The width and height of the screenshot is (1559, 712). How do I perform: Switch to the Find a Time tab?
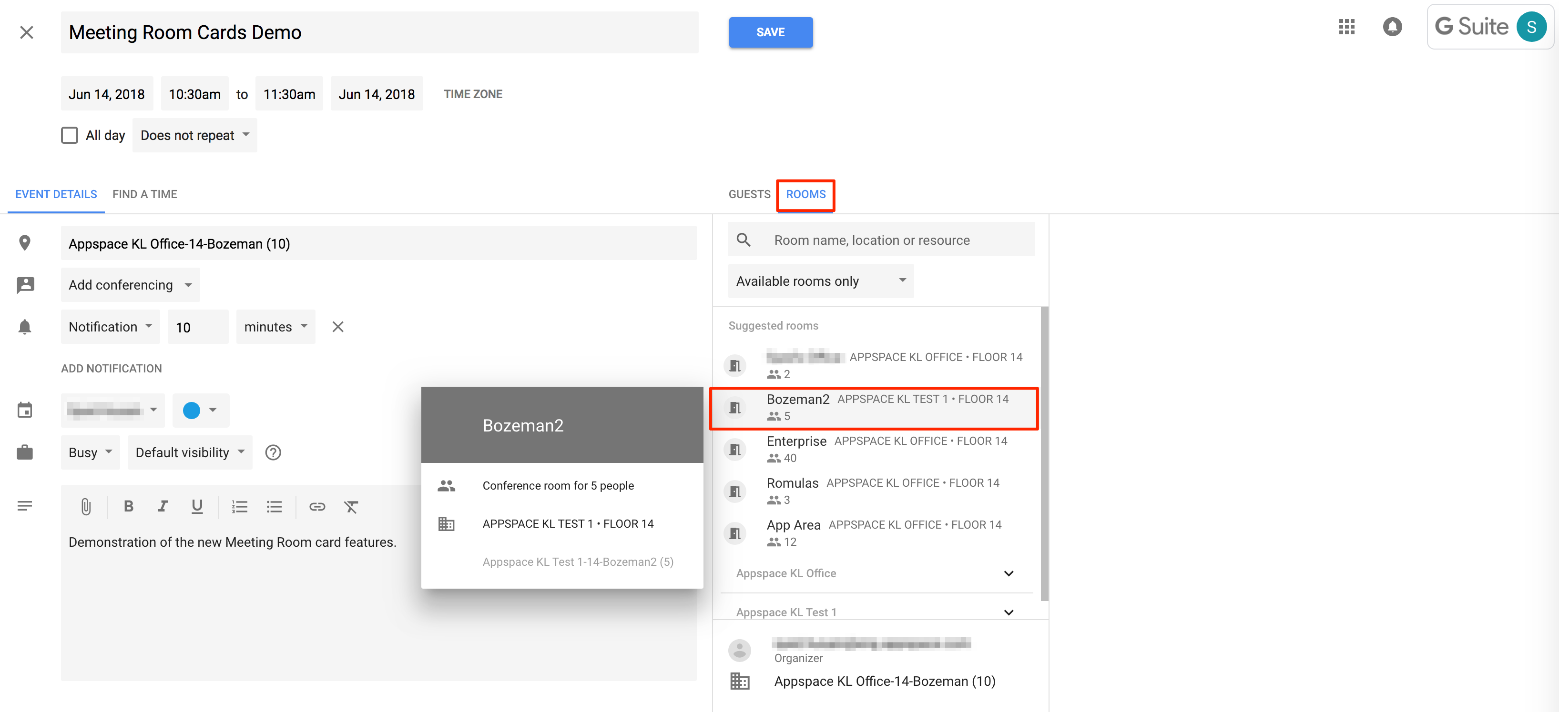[x=144, y=194]
